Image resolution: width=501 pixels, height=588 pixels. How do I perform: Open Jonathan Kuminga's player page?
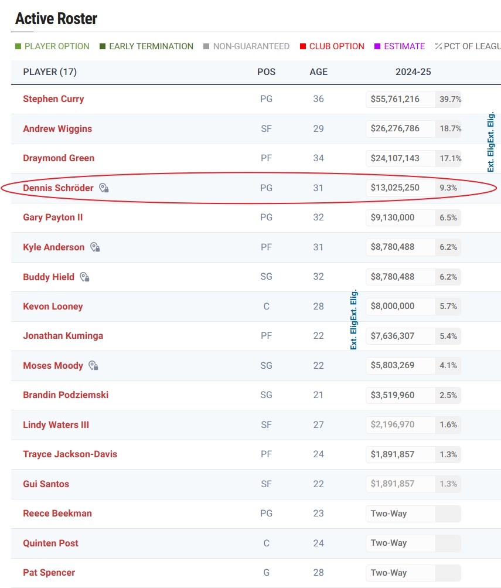point(63,336)
